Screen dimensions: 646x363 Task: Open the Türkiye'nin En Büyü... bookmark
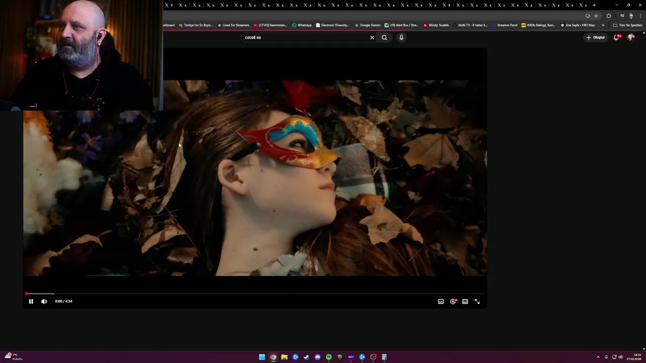coord(196,25)
